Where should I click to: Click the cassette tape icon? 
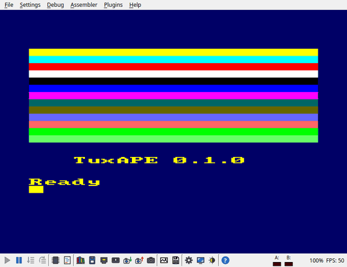(x=115, y=260)
